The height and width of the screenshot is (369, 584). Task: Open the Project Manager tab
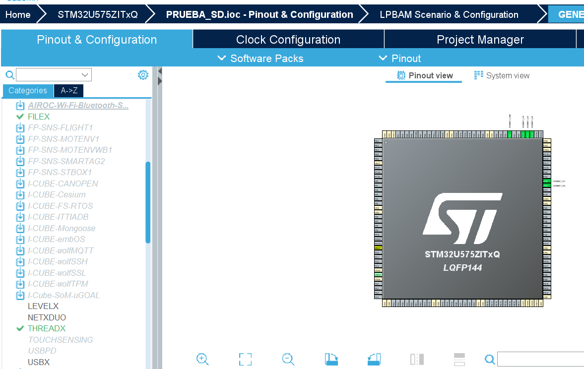(479, 39)
